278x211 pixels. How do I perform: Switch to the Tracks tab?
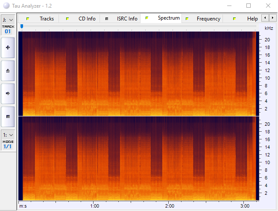point(47,19)
